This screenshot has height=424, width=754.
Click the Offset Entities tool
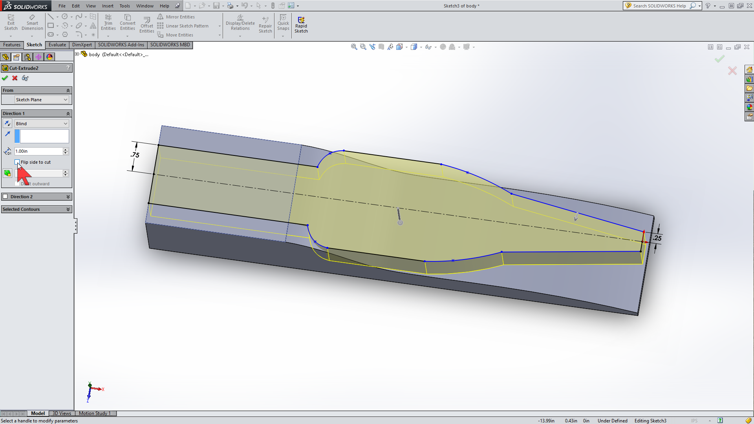[147, 25]
